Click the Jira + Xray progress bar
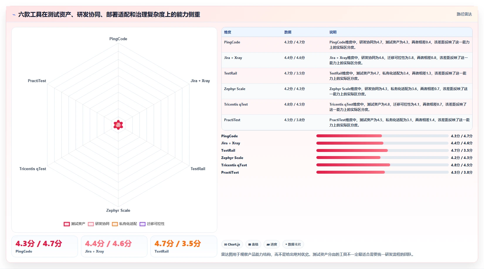Viewport: 484px width, 269px height. click(382, 143)
